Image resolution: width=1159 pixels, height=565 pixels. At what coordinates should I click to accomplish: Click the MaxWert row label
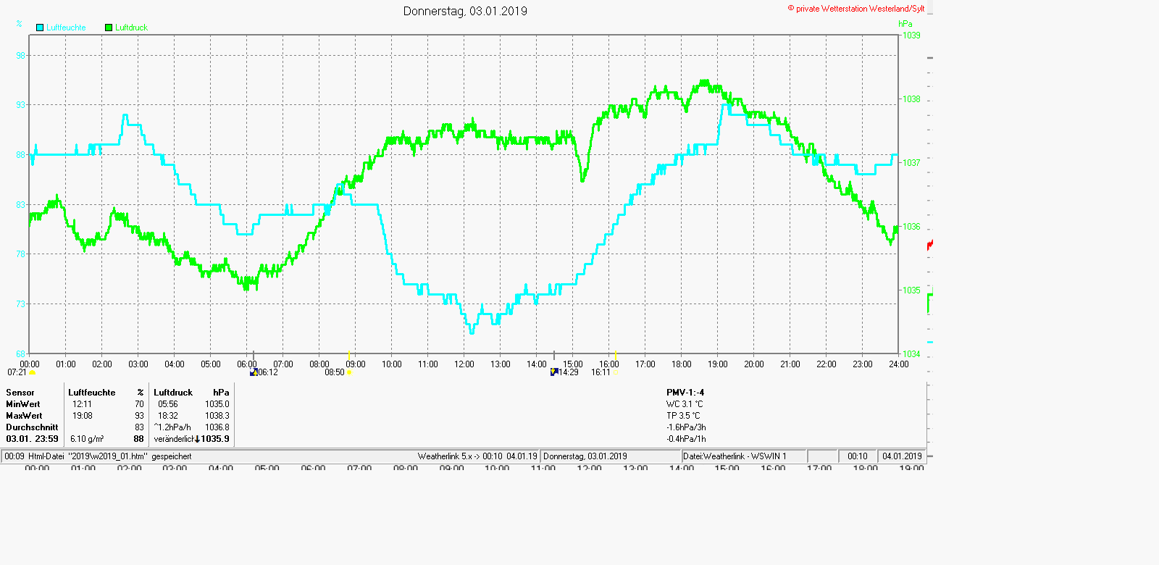click(24, 416)
